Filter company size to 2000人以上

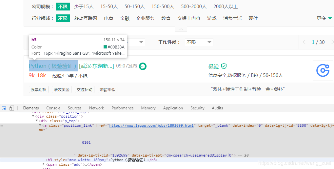pos(226,7)
